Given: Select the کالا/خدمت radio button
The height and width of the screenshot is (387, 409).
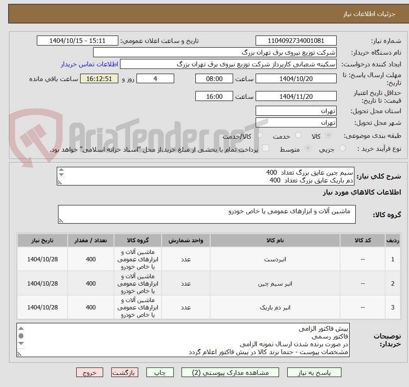Looking at the screenshot, I should pos(260,135).
